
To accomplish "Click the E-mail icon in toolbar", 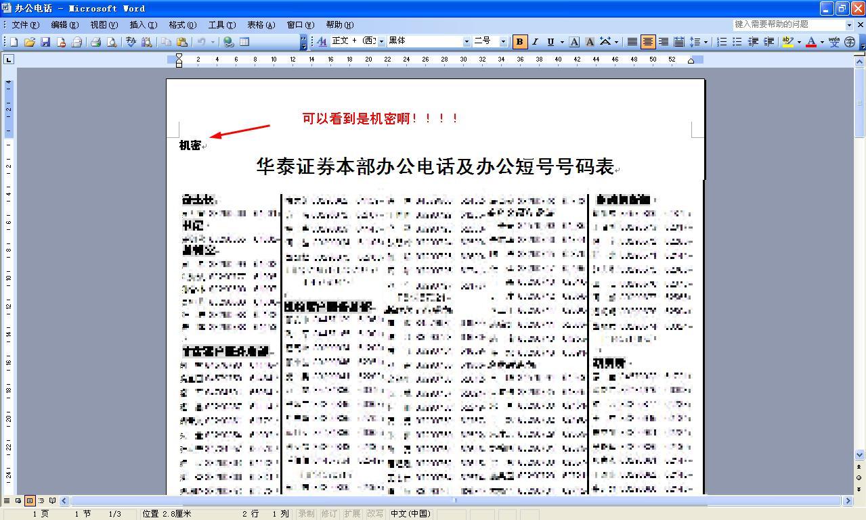I will click(x=77, y=42).
